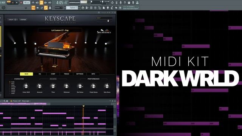This screenshot has width=242, height=136.
Task: Click the Shimmer knob
Action: (67, 86)
